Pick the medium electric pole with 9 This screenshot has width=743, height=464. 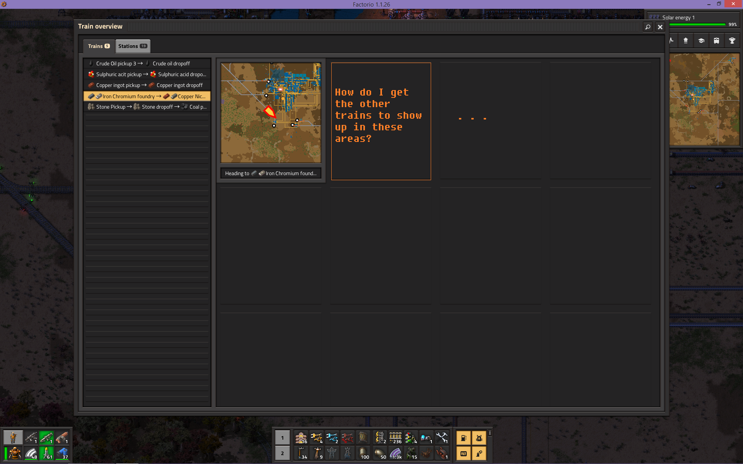(x=317, y=453)
